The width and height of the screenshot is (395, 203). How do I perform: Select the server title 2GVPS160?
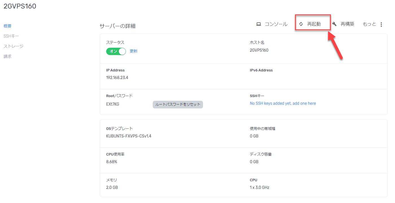[x=20, y=6]
